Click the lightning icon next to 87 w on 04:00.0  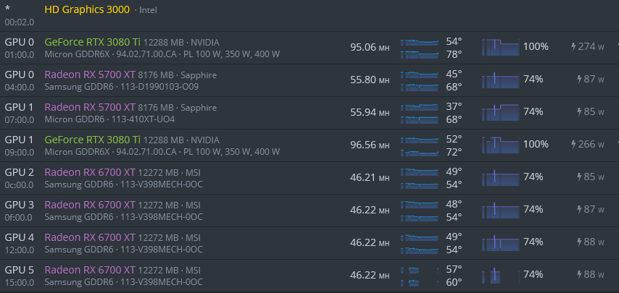pos(580,79)
